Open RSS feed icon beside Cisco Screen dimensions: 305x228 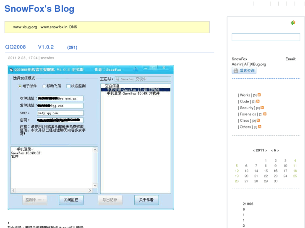(x=258, y=120)
